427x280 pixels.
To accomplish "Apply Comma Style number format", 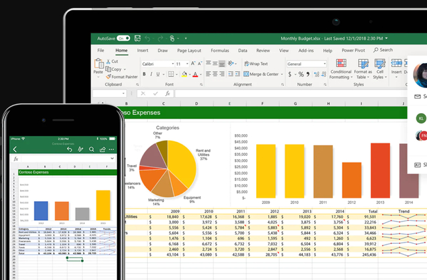I will 308,74.
